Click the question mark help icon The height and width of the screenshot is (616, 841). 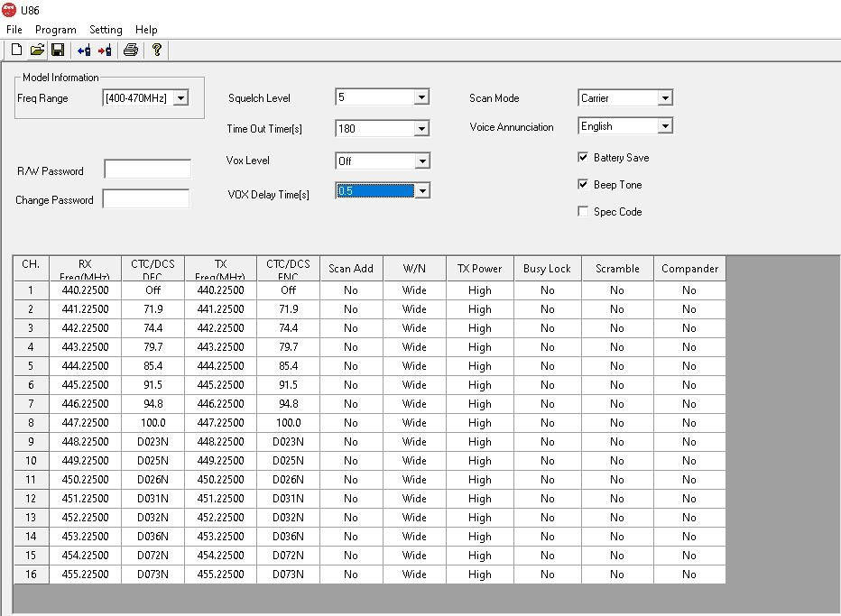[157, 50]
